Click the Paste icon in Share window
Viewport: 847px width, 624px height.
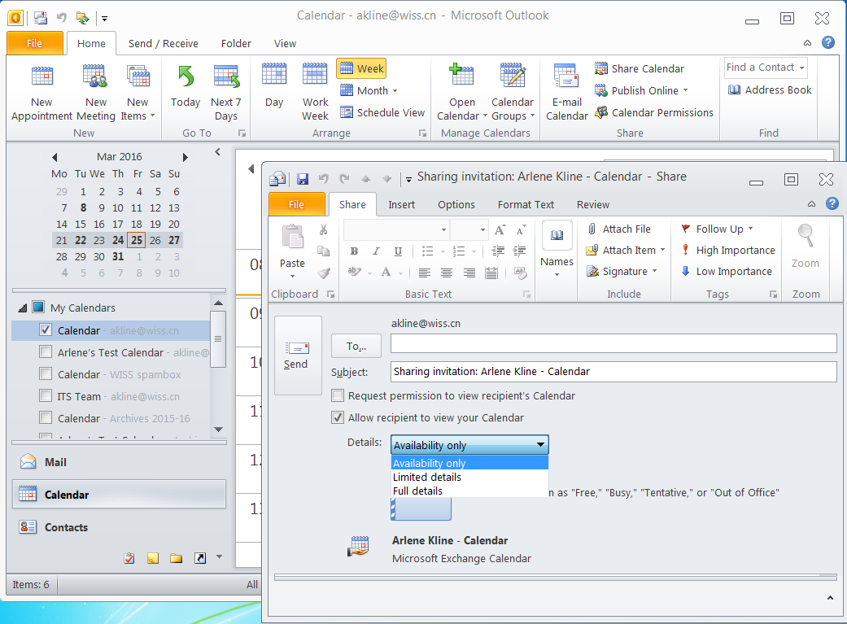[293, 238]
